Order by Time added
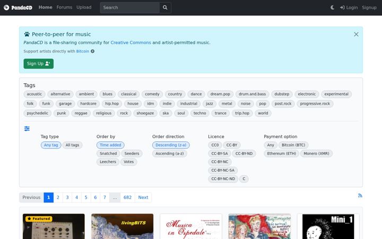The image size is (382, 239). [x=110, y=145]
